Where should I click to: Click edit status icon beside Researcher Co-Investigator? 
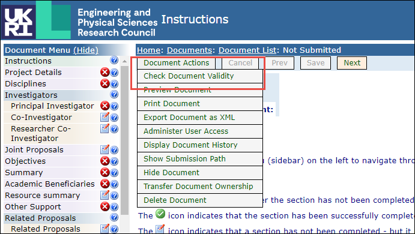point(105,128)
